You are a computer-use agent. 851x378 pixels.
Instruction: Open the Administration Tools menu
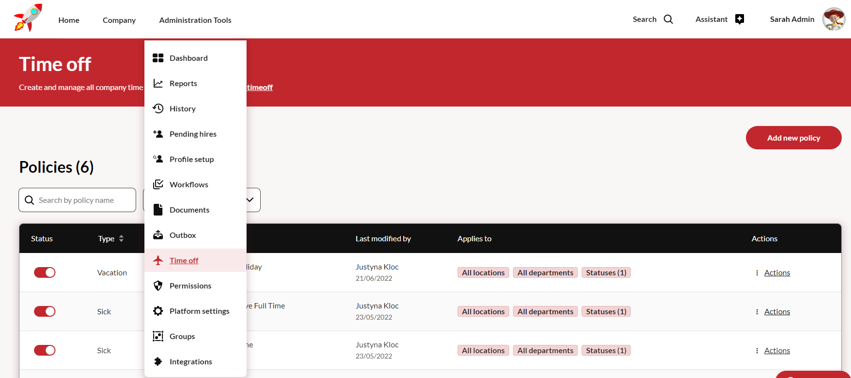pos(195,20)
